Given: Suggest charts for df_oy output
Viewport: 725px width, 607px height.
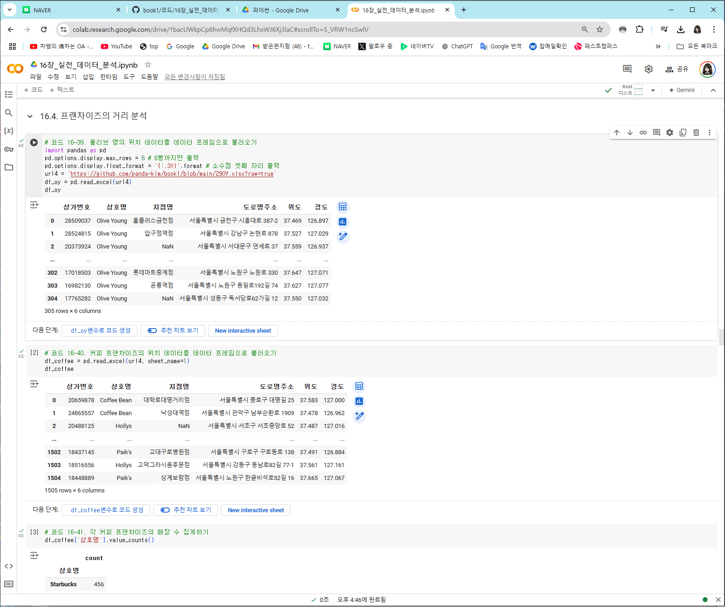Looking at the screenshot, I should pos(343,222).
